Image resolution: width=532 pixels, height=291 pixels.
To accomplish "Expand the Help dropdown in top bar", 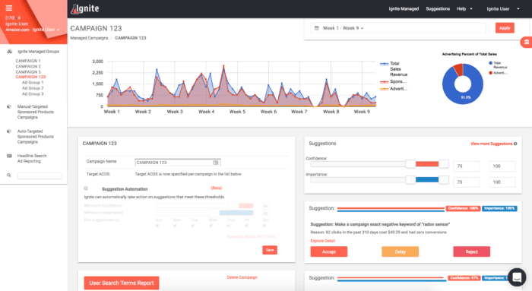I will pos(464,9).
